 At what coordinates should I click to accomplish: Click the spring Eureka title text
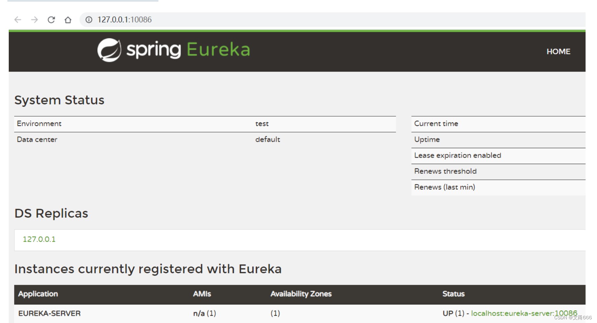[188, 50]
